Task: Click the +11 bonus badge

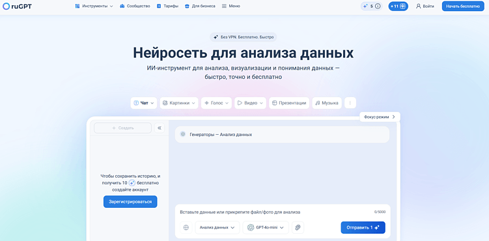Action: tap(398, 7)
